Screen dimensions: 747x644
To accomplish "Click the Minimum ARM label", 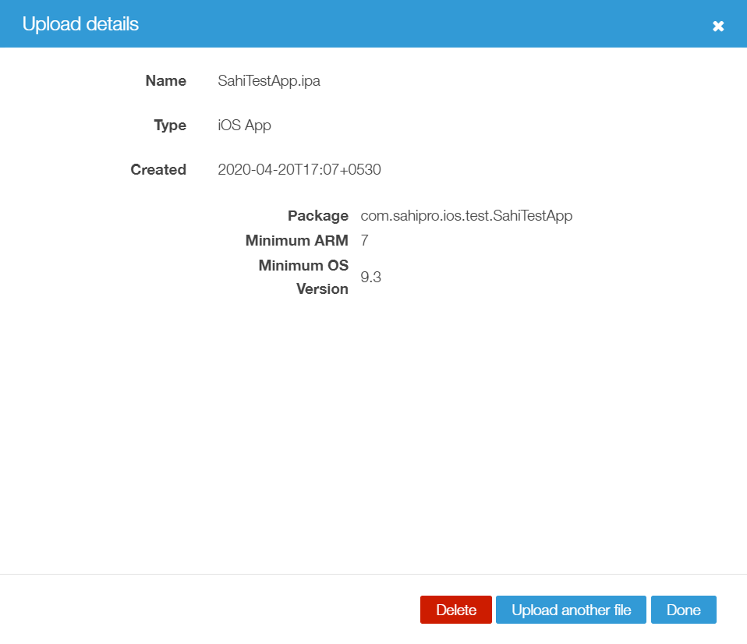I will (296, 240).
